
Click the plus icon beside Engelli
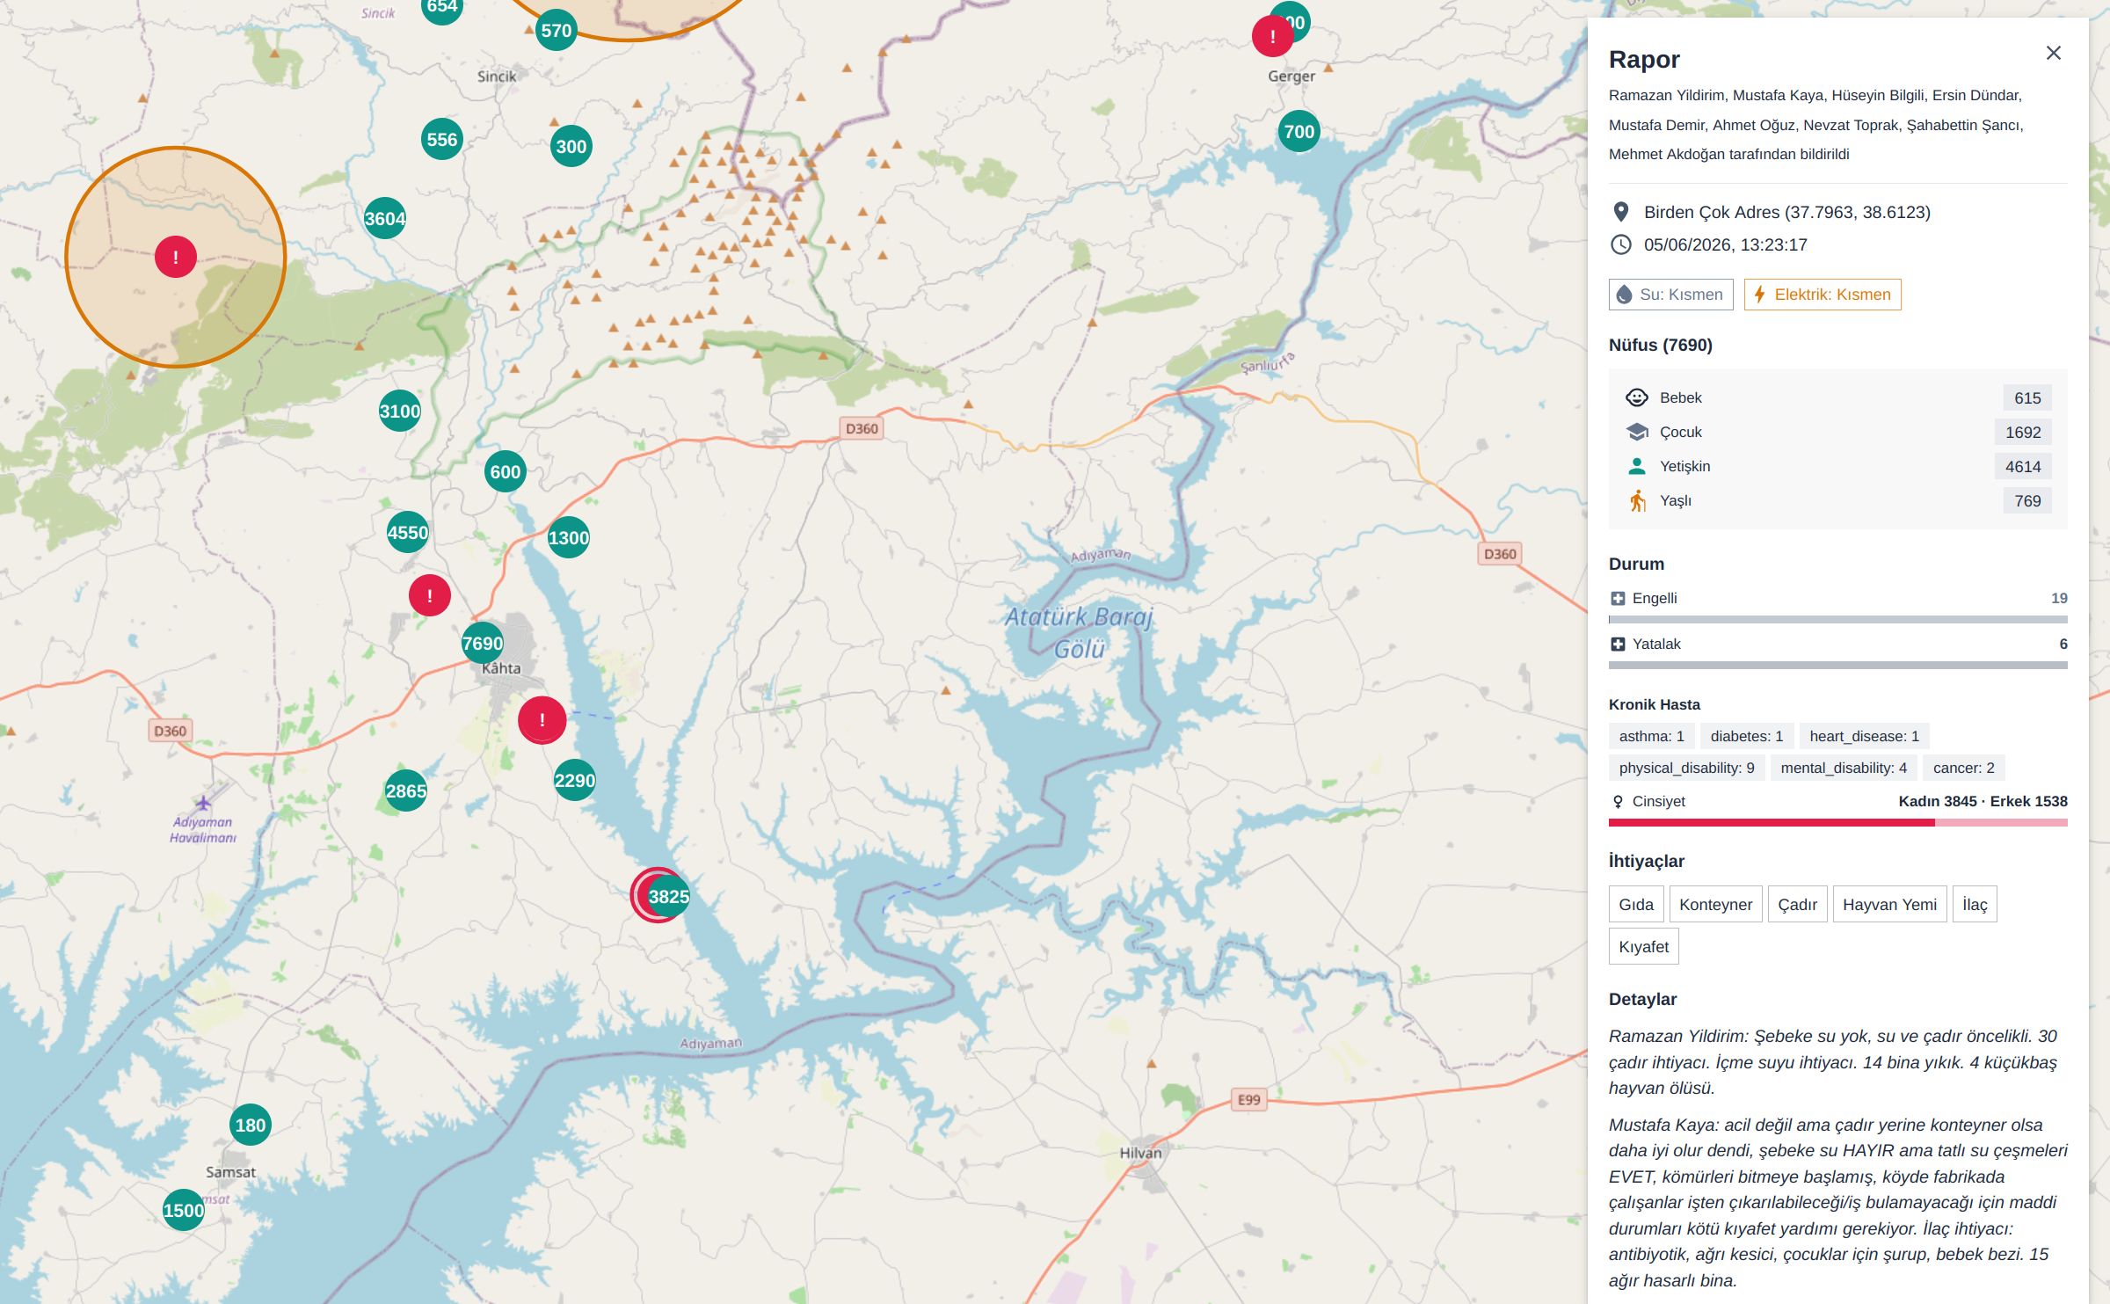(x=1617, y=598)
